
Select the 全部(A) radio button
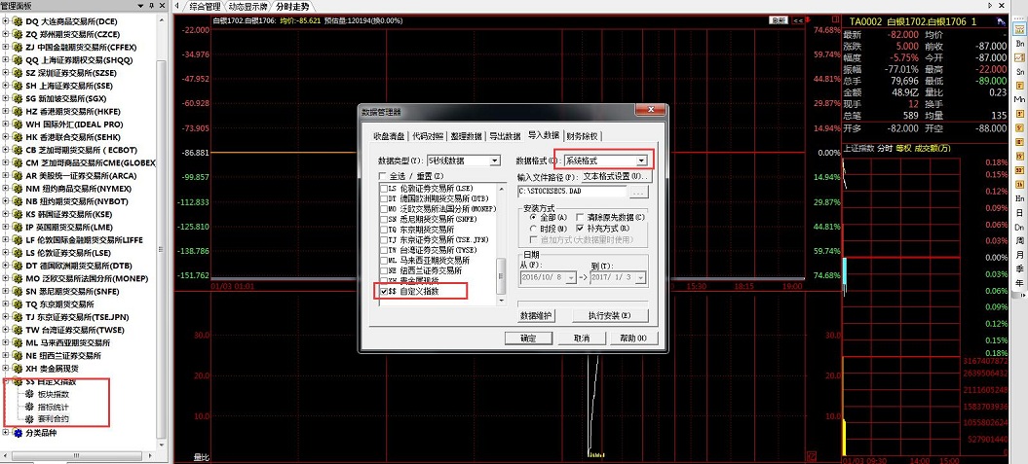pyautogui.click(x=533, y=217)
